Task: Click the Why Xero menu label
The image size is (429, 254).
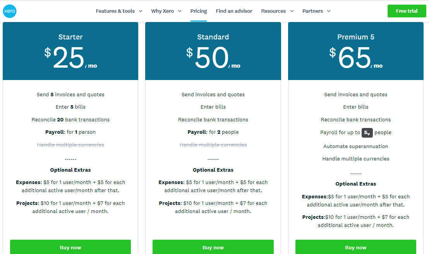Action: click(x=163, y=11)
